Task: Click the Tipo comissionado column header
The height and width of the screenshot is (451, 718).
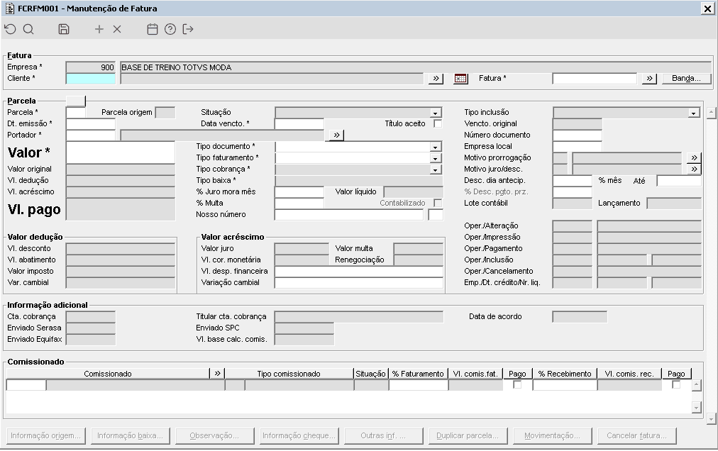Action: [289, 374]
